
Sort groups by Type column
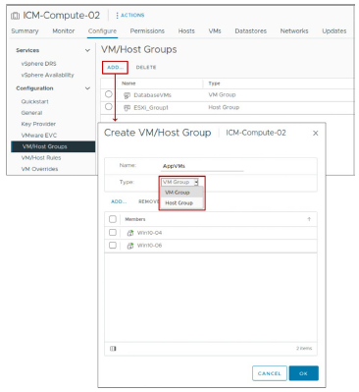click(214, 84)
